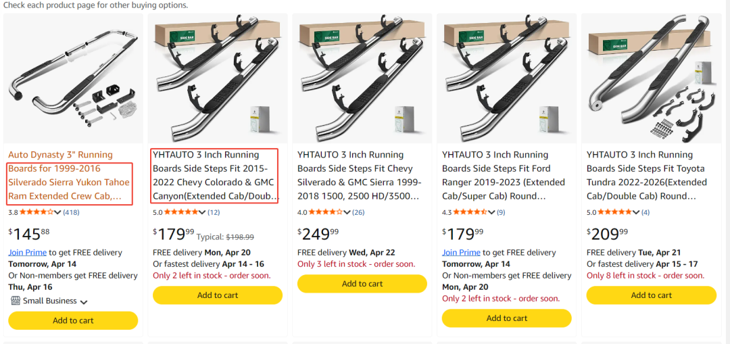The width and height of the screenshot is (730, 344).
Task: Show the 12 reviews for the Colorado boards
Action: [x=214, y=212]
